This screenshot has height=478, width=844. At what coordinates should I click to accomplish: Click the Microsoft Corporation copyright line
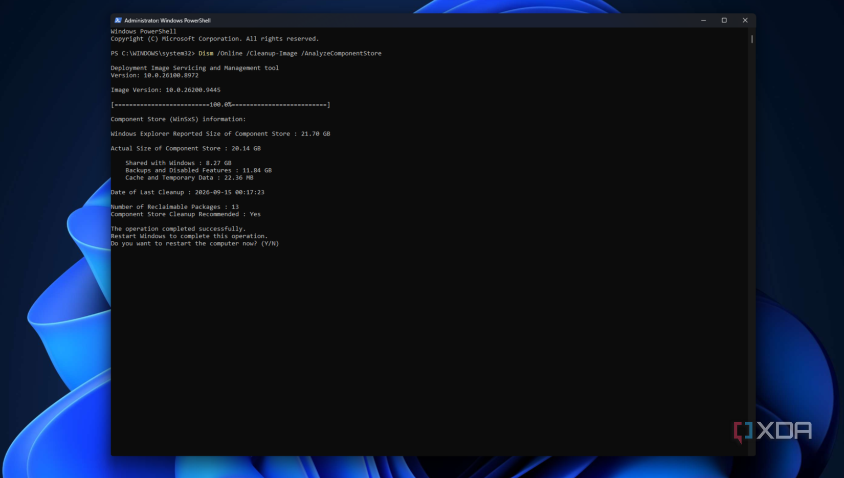[215, 39]
